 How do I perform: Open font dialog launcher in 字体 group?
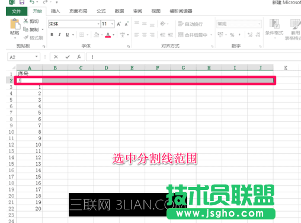[129, 46]
